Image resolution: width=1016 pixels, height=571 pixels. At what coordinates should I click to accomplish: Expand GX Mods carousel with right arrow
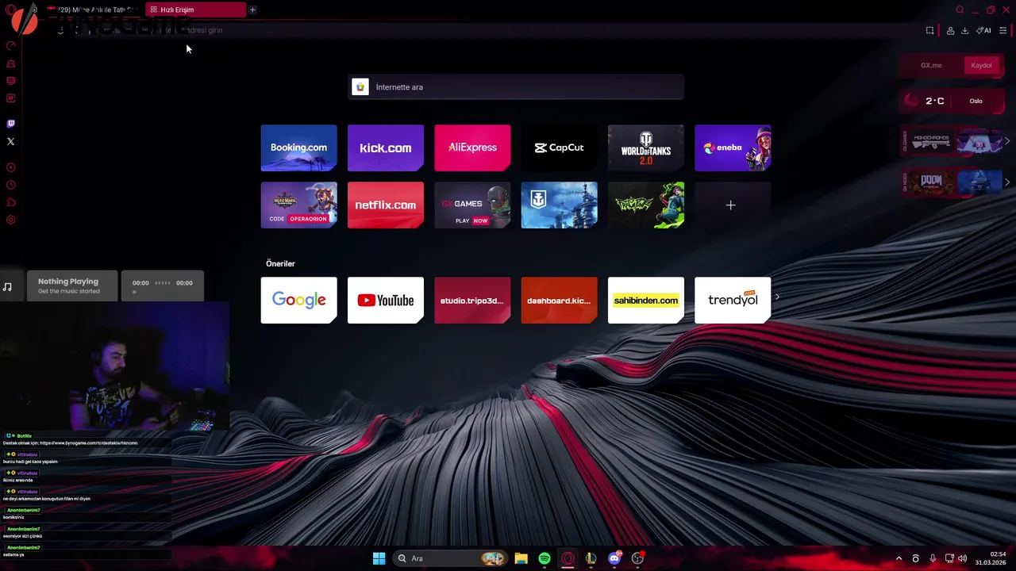coord(1007,182)
